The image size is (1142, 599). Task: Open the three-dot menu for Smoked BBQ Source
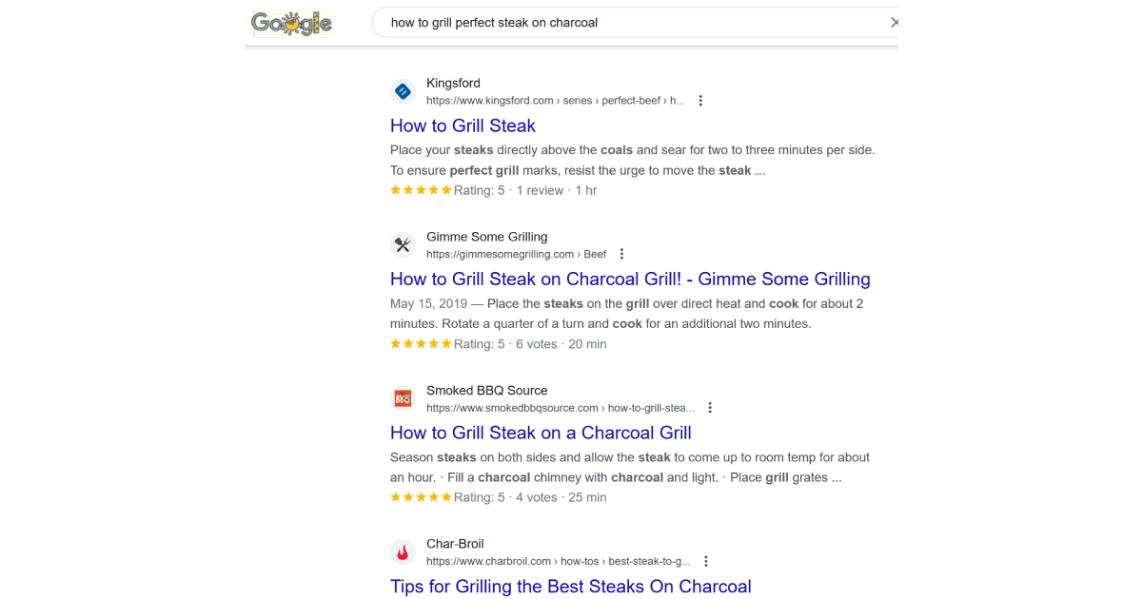[710, 407]
